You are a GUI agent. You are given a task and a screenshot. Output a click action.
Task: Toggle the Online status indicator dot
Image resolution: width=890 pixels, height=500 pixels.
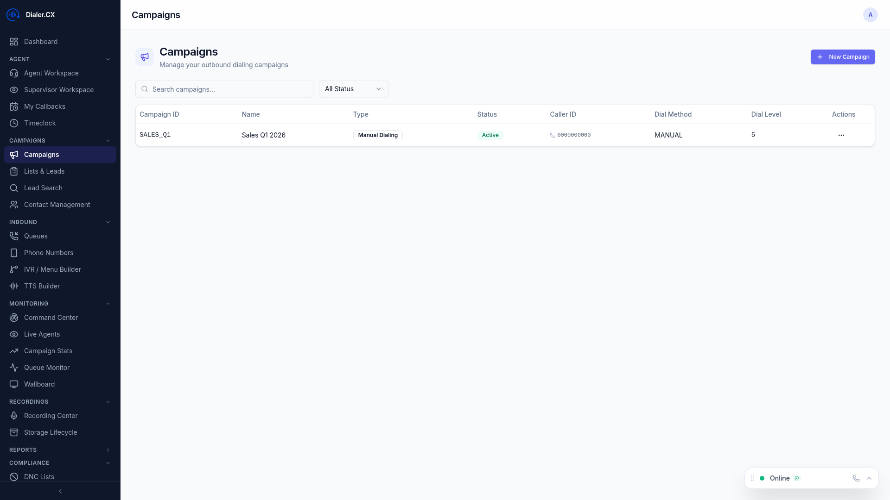click(763, 478)
